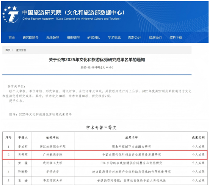Open the 院务公开 menu item
Image resolution: width=210 pixels, height=187 pixels.
click(135, 37)
